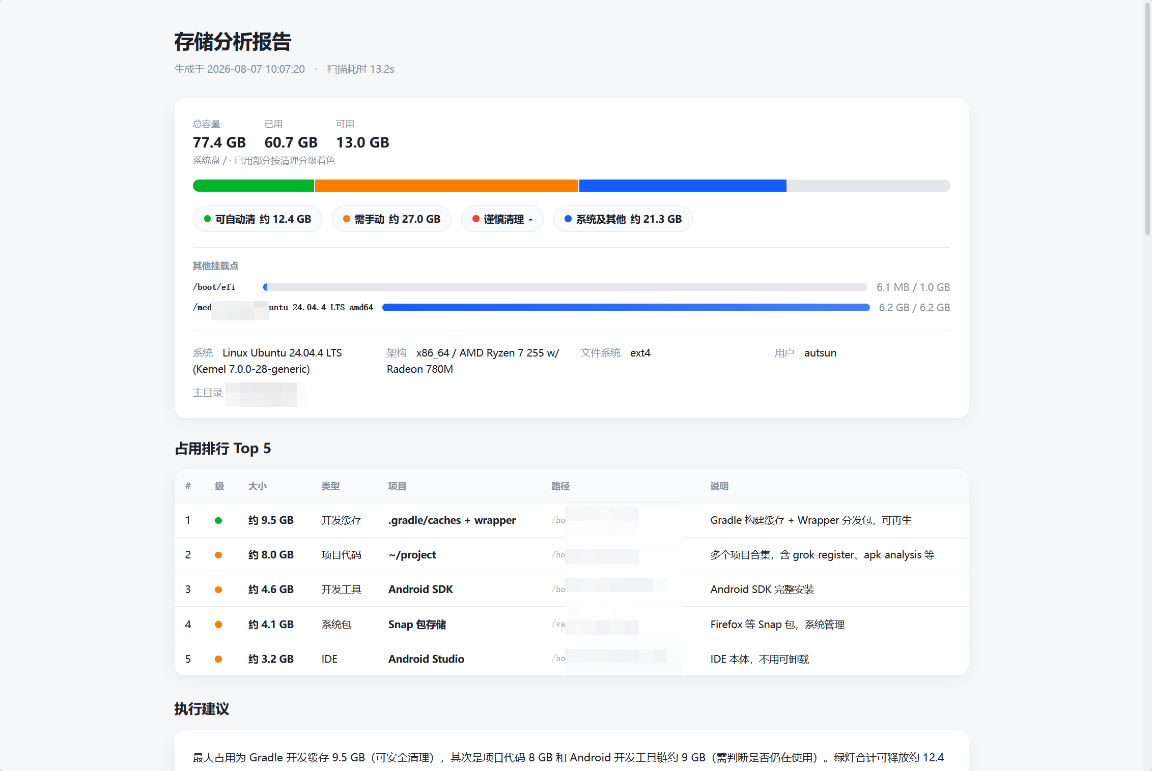
Task: Click the 77.4 GB total capacity value
Action: click(219, 142)
